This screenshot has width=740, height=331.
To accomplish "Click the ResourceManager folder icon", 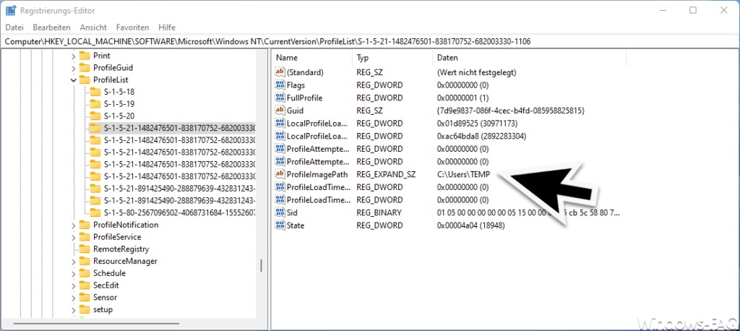I will (85, 261).
